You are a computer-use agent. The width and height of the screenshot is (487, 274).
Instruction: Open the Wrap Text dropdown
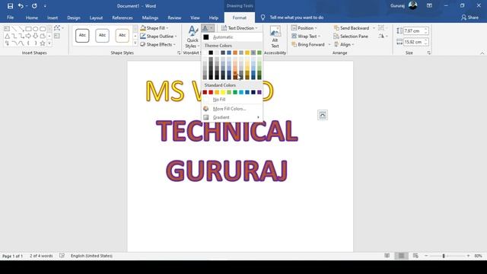click(x=306, y=37)
